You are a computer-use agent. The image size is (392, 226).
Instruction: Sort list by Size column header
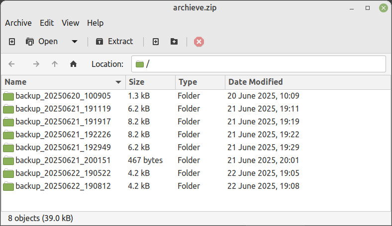137,82
